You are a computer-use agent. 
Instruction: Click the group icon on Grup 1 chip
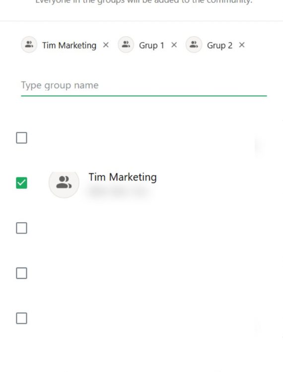(126, 44)
